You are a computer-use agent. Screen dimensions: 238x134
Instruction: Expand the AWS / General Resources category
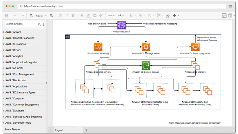(x=24, y=38)
